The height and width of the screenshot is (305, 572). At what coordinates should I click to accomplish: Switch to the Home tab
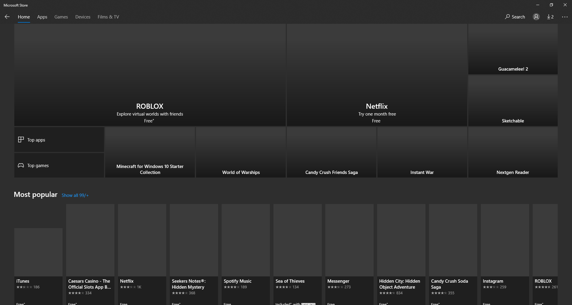(24, 17)
